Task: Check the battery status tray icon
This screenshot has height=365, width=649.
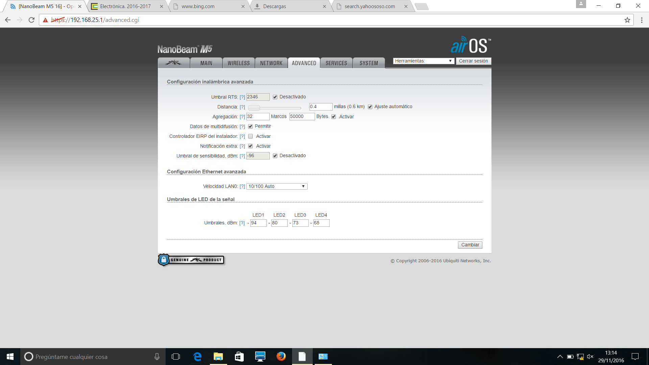Action: pos(570,357)
